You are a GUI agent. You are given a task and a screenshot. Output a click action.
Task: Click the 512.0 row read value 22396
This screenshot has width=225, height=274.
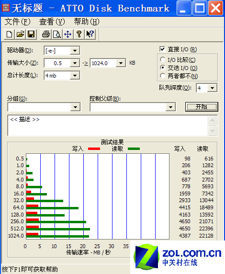coord(206,228)
